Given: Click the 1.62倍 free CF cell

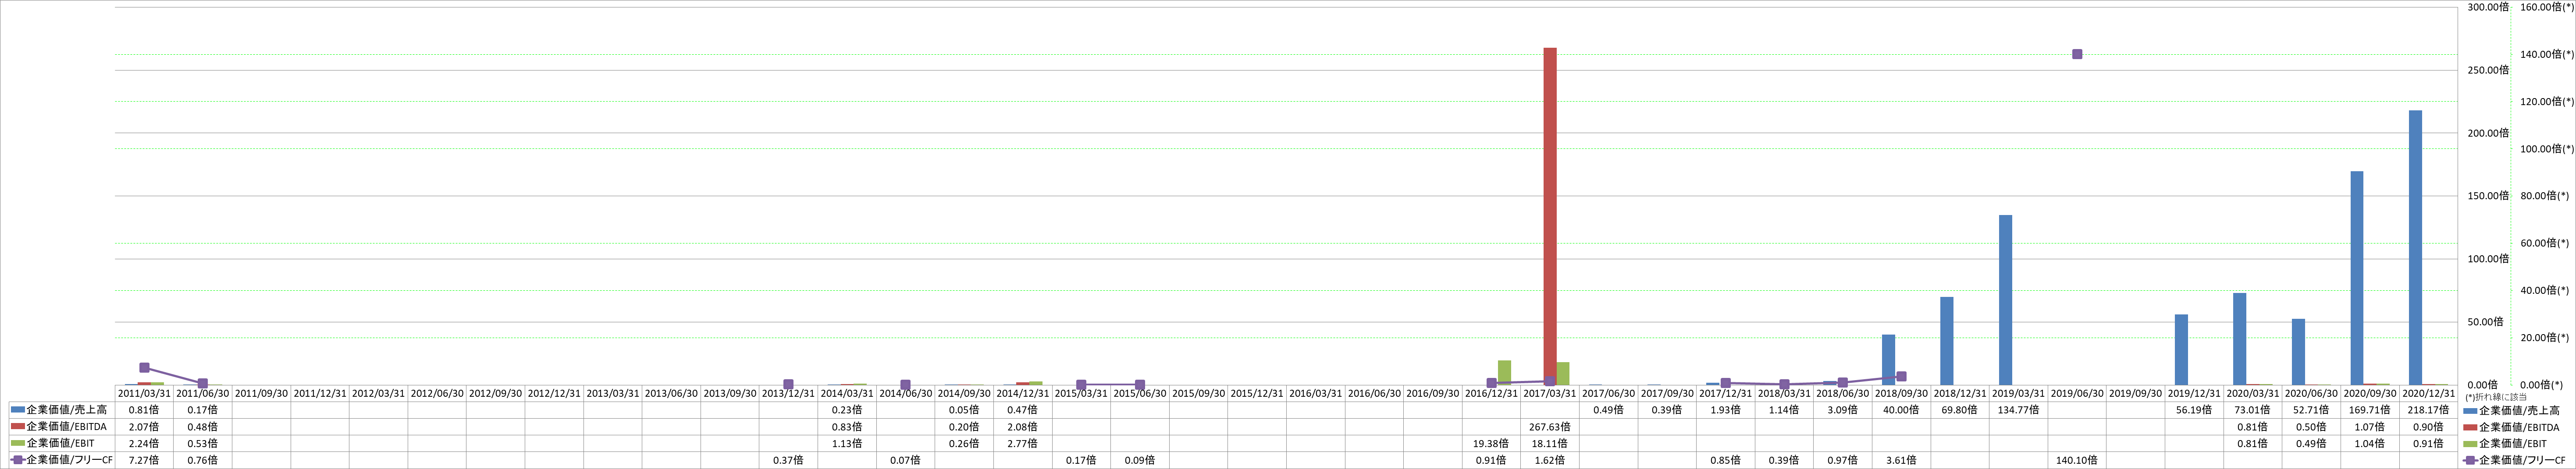Looking at the screenshot, I should (x=1550, y=460).
